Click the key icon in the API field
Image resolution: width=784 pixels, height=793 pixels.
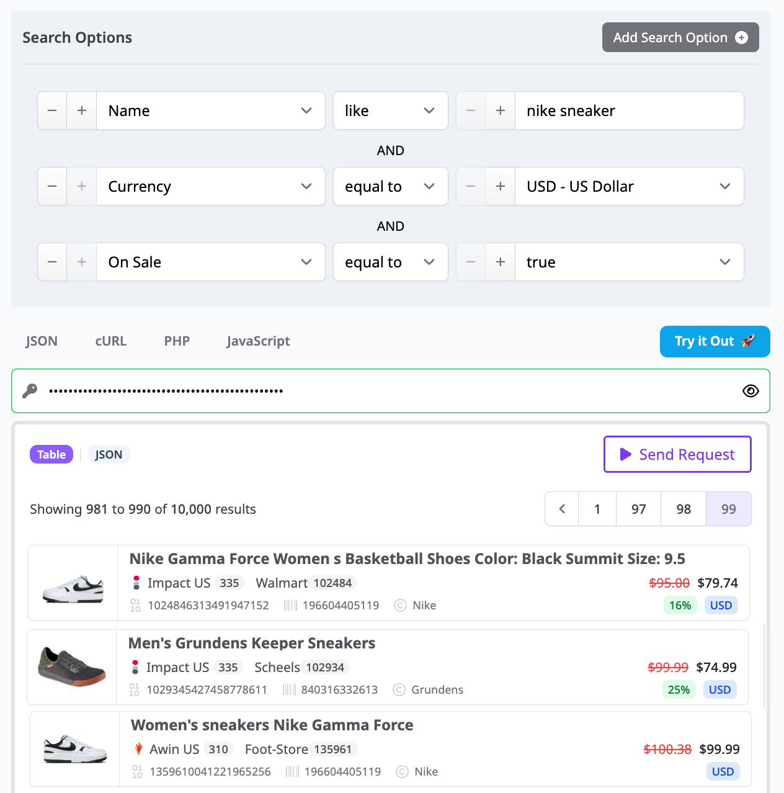(x=30, y=391)
